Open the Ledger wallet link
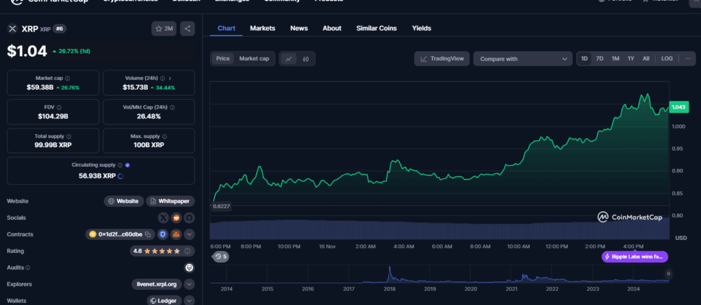The height and width of the screenshot is (305, 701). (x=164, y=300)
